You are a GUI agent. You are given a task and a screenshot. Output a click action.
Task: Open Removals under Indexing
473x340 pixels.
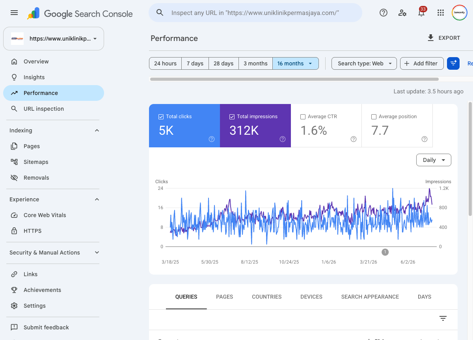[54, 178]
